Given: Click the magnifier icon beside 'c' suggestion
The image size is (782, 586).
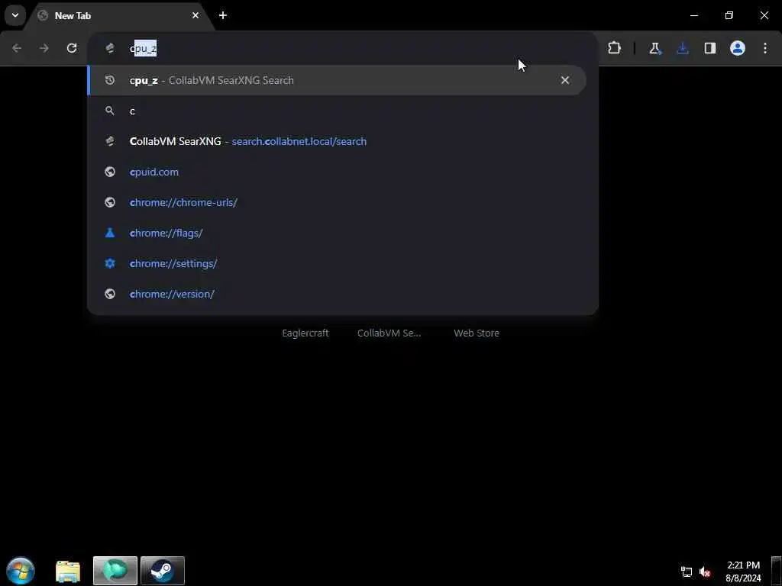Looking at the screenshot, I should pyautogui.click(x=110, y=111).
